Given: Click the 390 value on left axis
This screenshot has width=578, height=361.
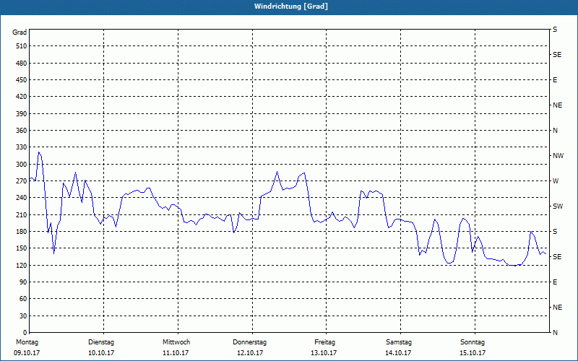Looking at the screenshot, I should [x=21, y=114].
